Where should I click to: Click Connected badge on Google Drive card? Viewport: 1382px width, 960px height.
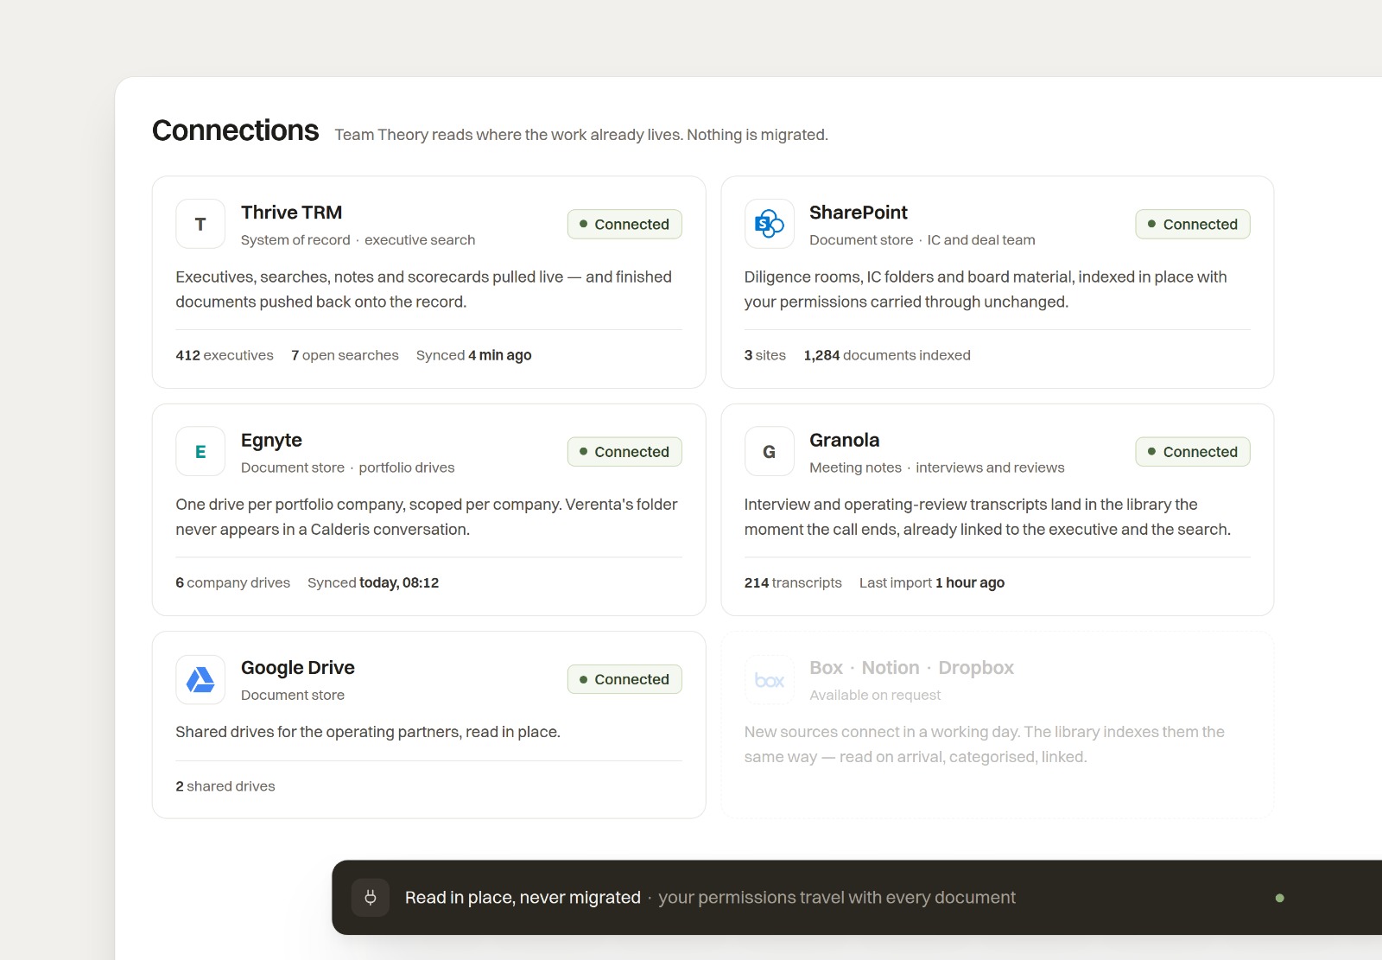624,679
